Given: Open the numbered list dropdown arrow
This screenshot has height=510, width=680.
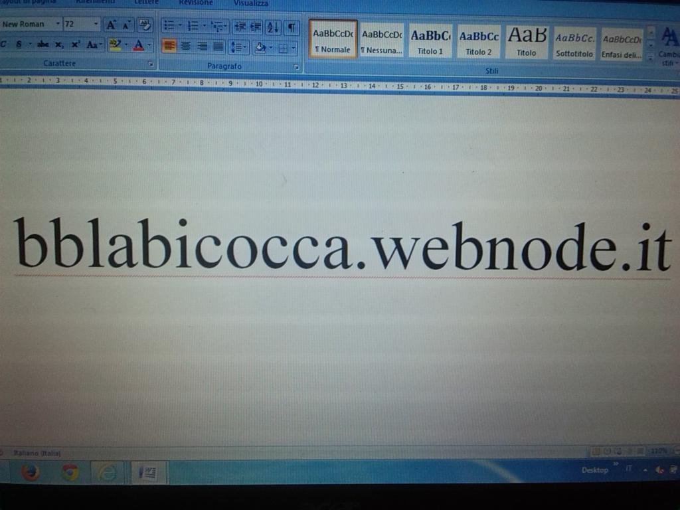Looking at the screenshot, I should tap(205, 27).
